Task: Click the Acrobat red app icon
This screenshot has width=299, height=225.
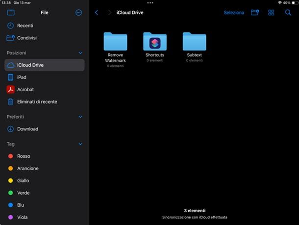Action: click(10, 89)
